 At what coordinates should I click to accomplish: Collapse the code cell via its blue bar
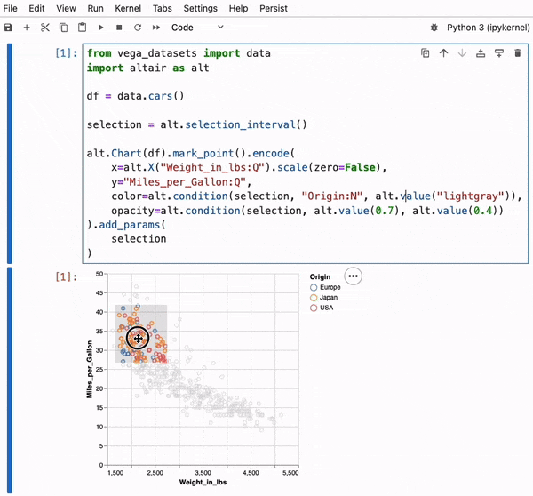click(10, 154)
